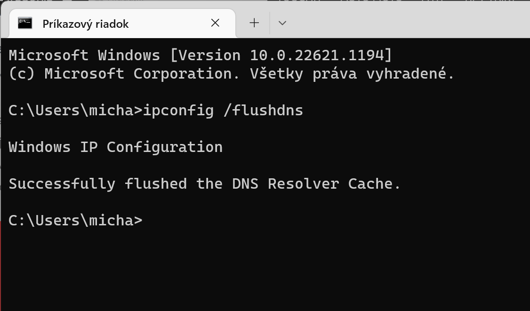
Task: Click the first C:\Users\micha> prompt before ipconfig
Action: [75, 111]
